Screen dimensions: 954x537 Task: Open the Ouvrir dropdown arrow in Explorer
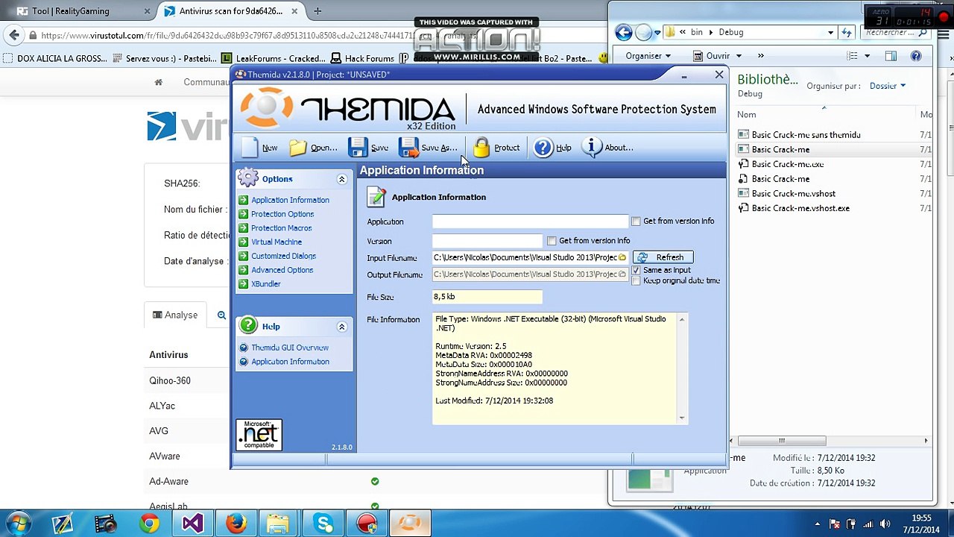pyautogui.click(x=739, y=56)
